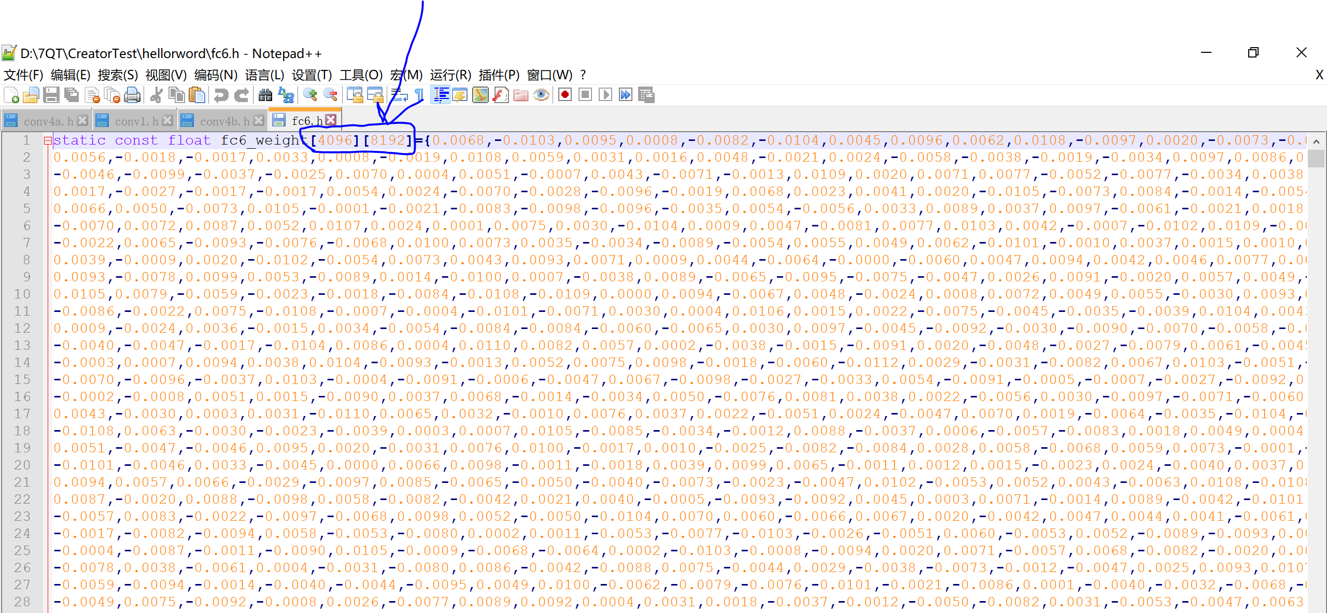Play back the recorded macro

click(x=605, y=95)
